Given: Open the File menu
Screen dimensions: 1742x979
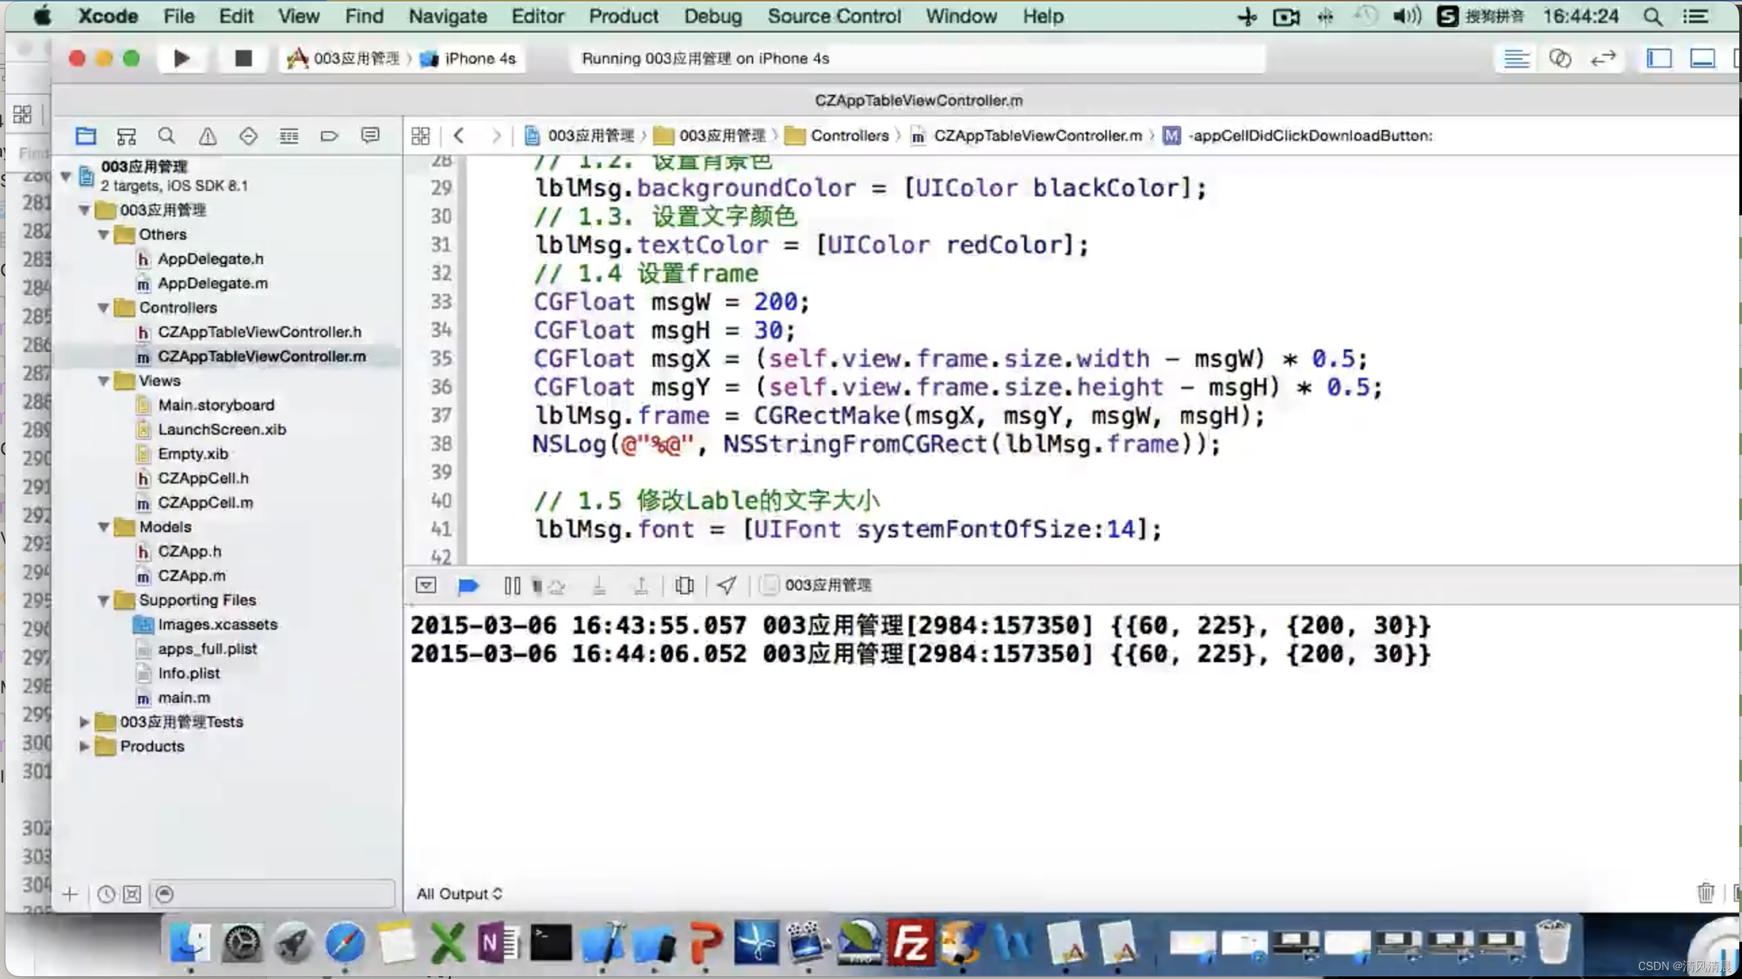Looking at the screenshot, I should (179, 16).
